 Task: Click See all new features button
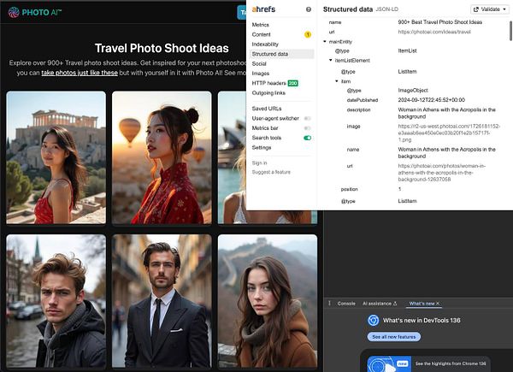(x=394, y=337)
